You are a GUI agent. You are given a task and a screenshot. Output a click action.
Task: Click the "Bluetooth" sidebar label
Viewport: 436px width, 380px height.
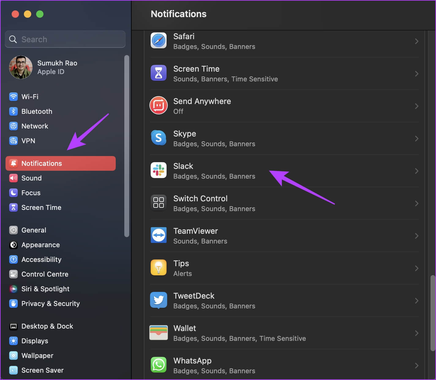(37, 111)
